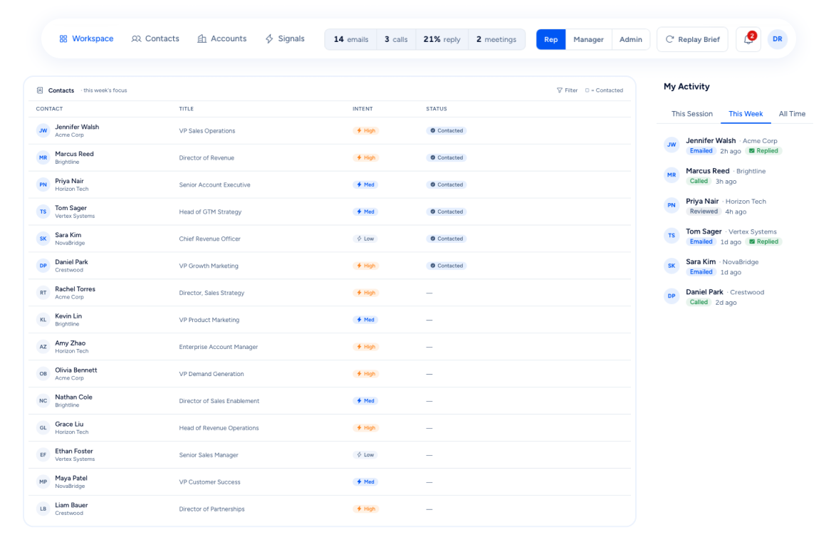Screen dimensions: 836x547
Task: Click the Emailed tag on Sara Kim activity
Action: [701, 272]
